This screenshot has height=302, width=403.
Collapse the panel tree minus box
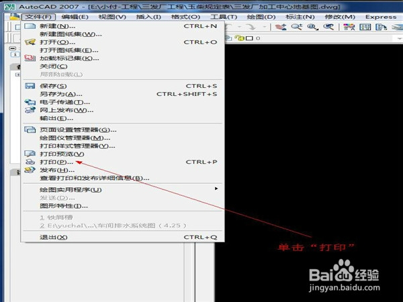[x=13, y=48]
